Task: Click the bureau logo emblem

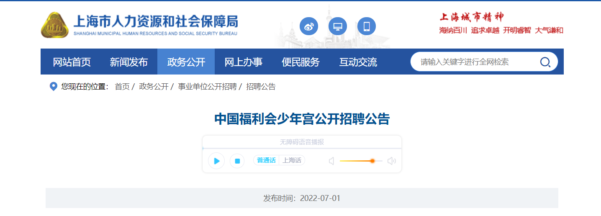Action: click(x=54, y=26)
